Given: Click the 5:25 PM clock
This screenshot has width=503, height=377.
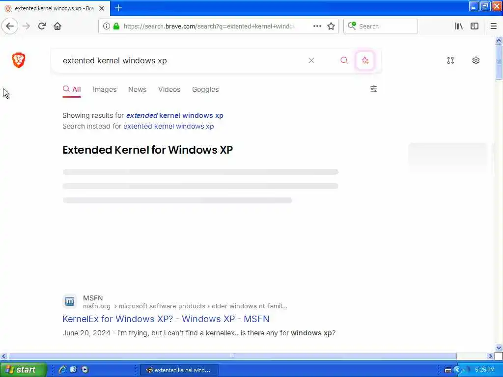Looking at the screenshot, I should 485,370.
